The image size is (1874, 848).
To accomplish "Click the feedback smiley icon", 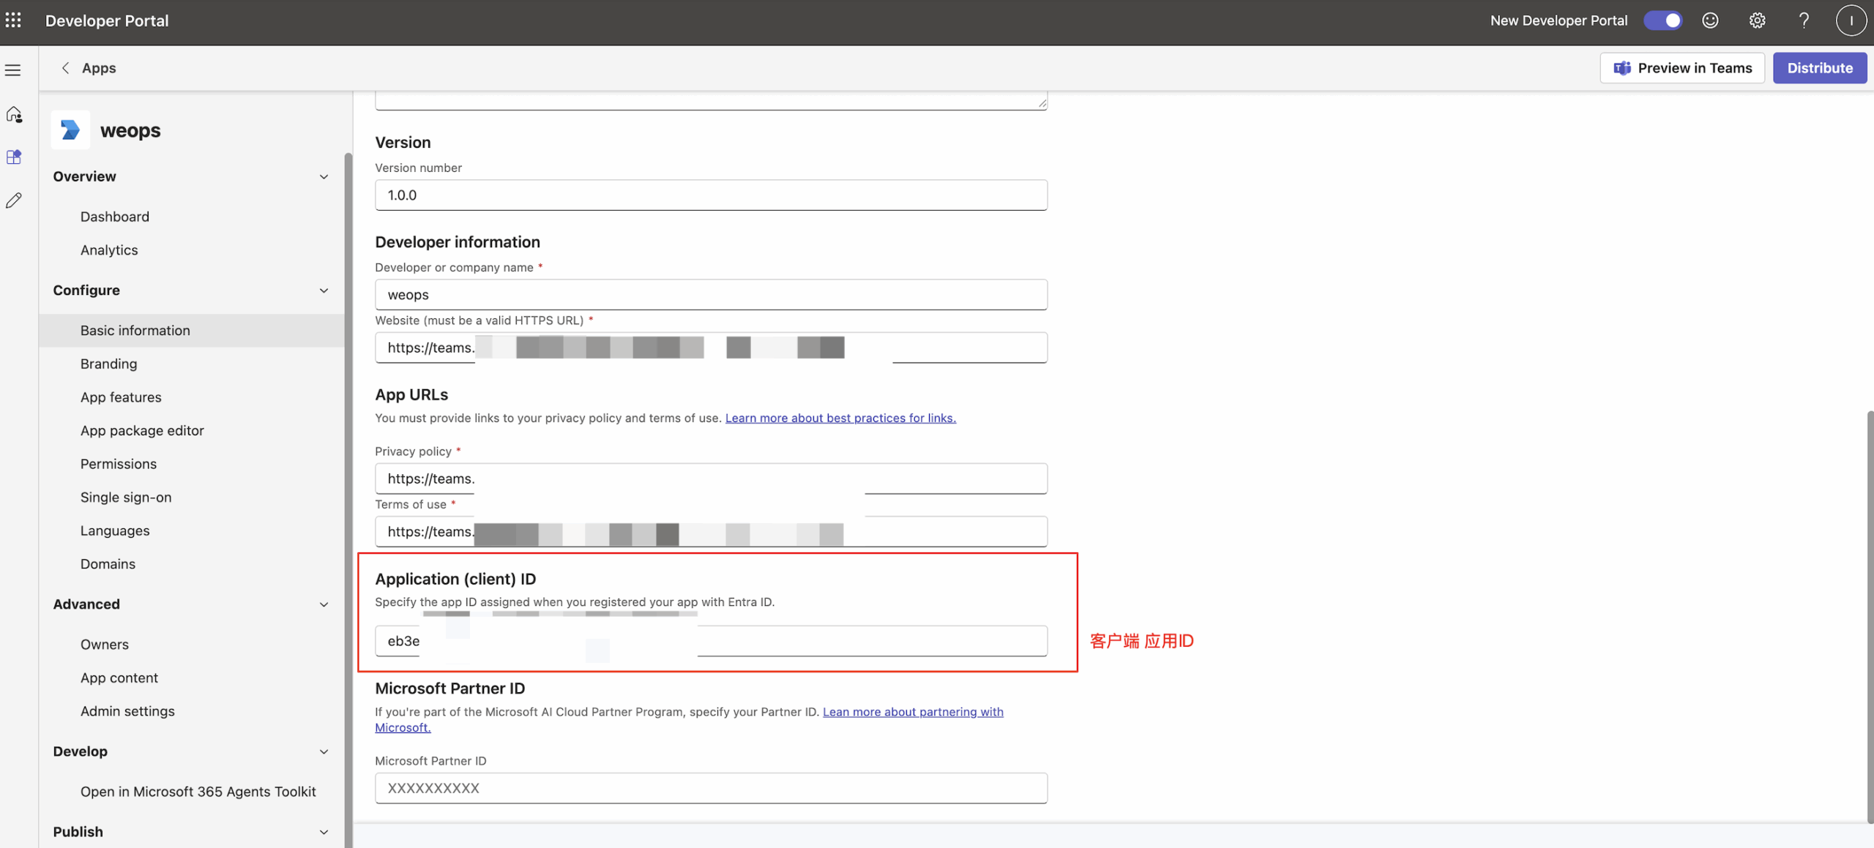I will tap(1710, 20).
